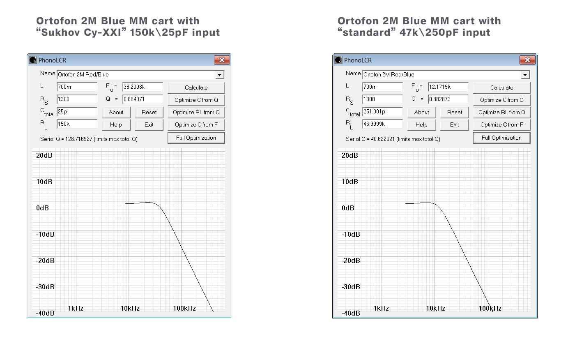Open Help in the right PhonoLCR window

point(422,124)
